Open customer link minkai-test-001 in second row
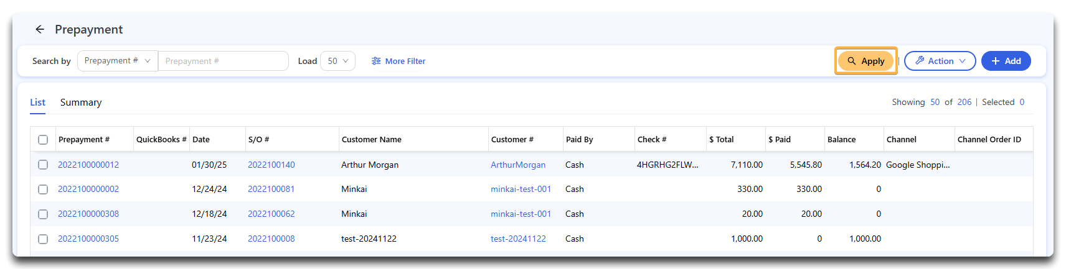1066x269 pixels. pos(521,189)
